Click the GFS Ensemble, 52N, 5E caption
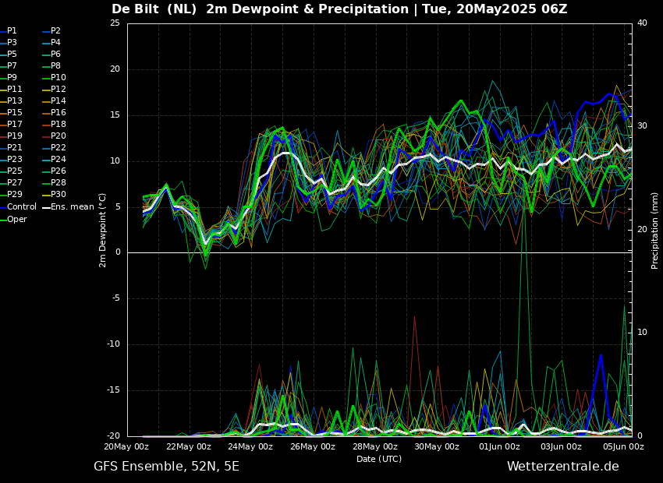The width and height of the screenshot is (663, 483). [166, 467]
